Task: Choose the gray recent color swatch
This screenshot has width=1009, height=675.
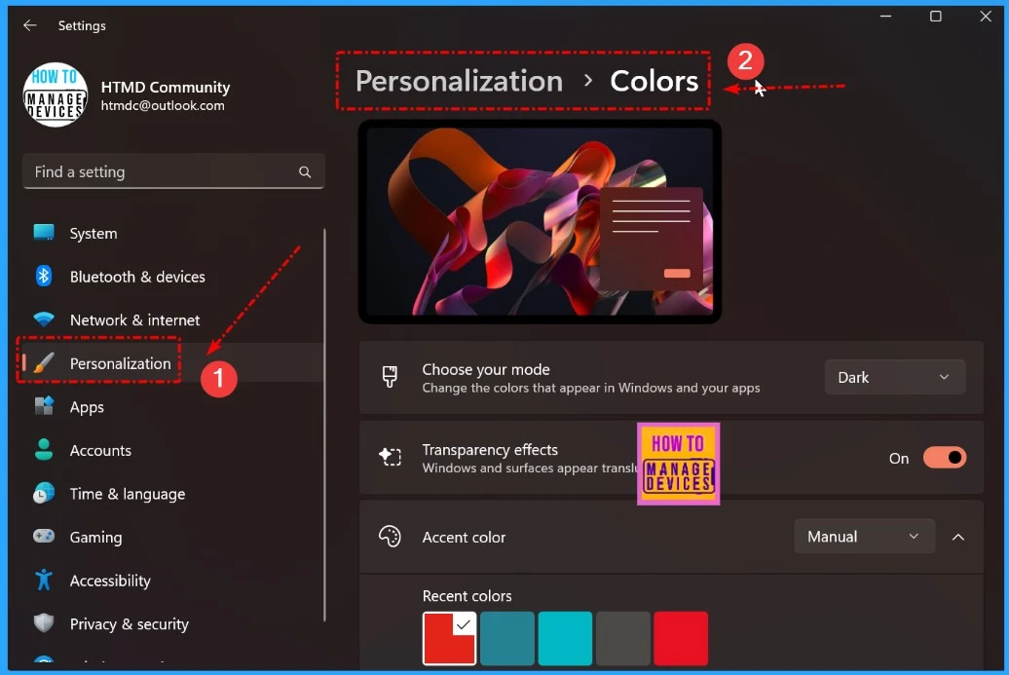Action: (623, 638)
